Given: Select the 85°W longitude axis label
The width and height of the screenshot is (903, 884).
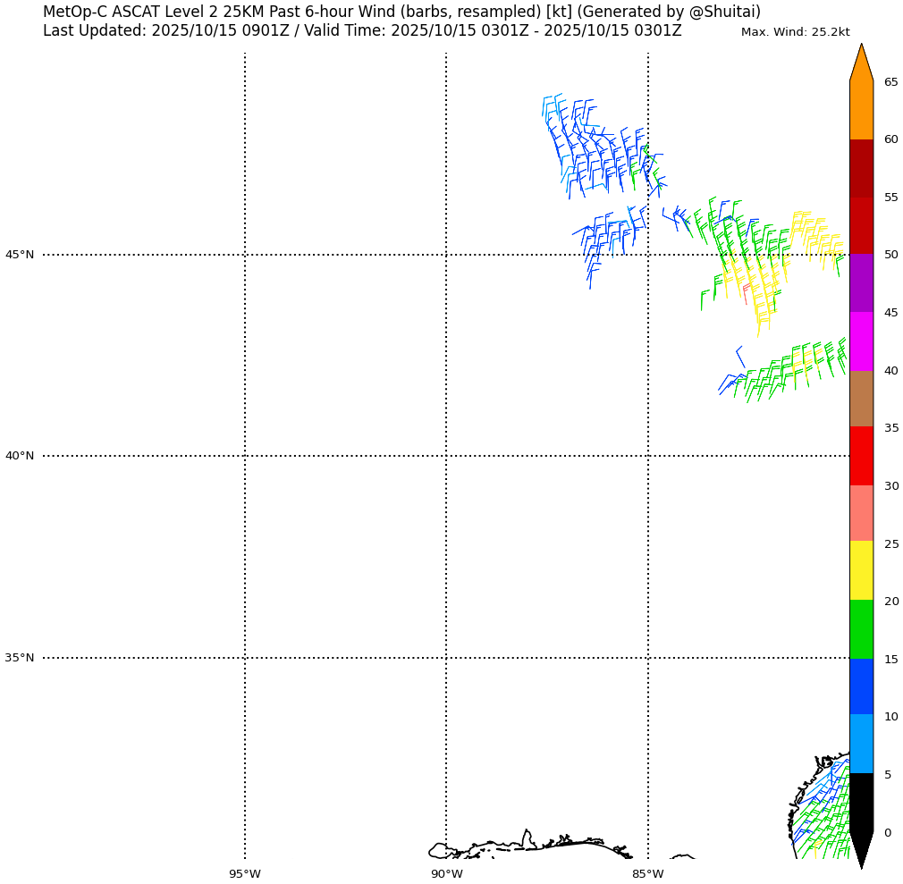Looking at the screenshot, I should click(x=648, y=874).
